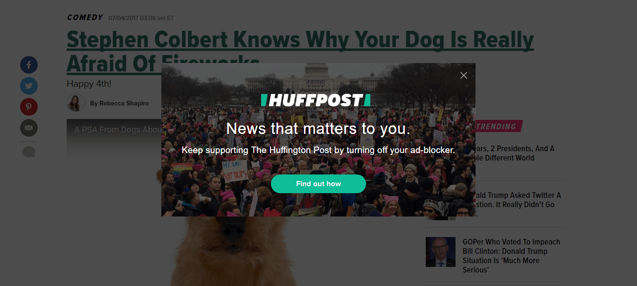This screenshot has height=286, width=637.
Task: Share article on Facebook icon
Action: click(x=29, y=65)
